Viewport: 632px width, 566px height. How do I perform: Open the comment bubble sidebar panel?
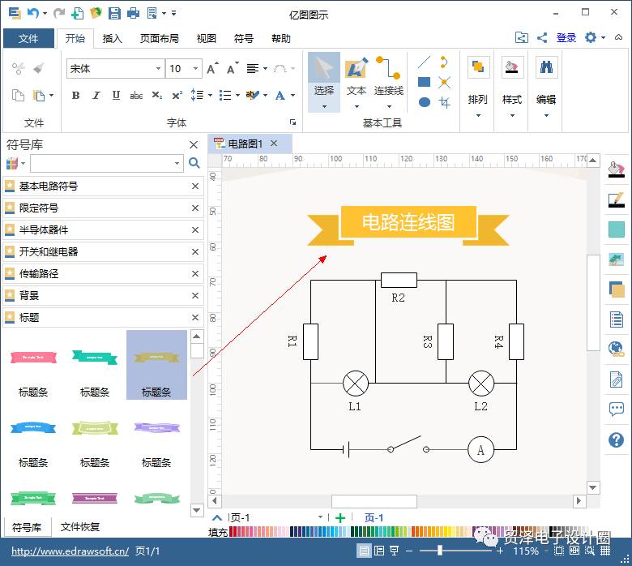coord(617,409)
